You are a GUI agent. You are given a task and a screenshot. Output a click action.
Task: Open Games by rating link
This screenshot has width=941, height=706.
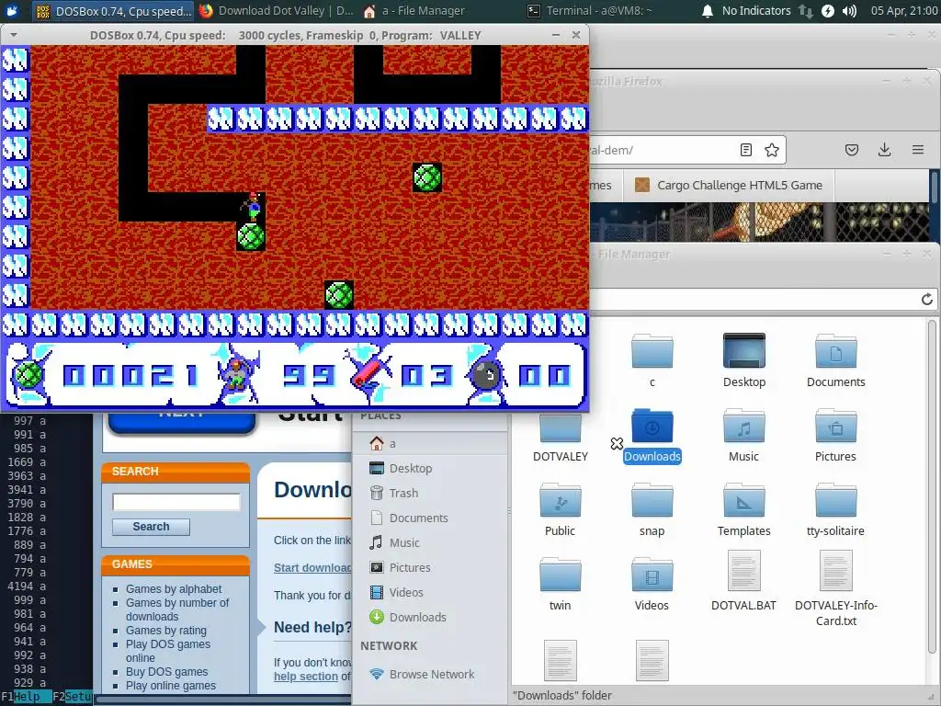[x=165, y=631]
